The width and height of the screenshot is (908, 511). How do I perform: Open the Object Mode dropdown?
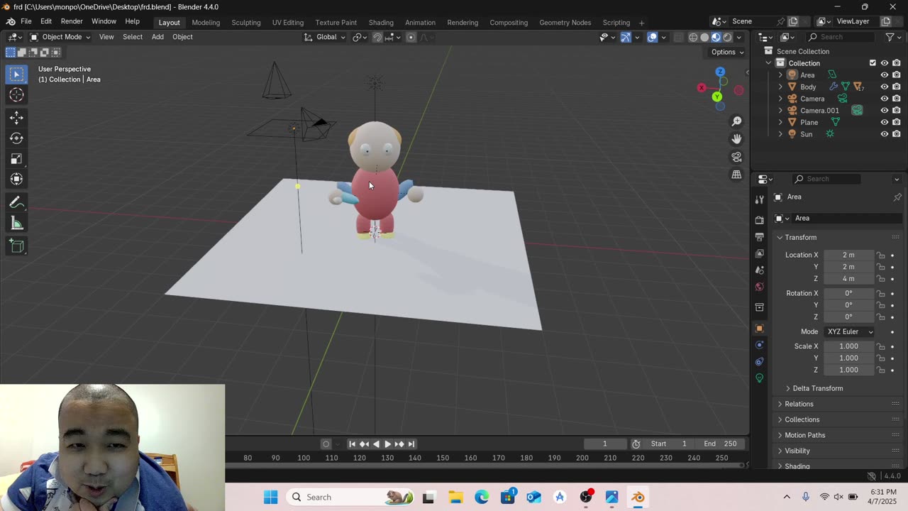pos(60,37)
